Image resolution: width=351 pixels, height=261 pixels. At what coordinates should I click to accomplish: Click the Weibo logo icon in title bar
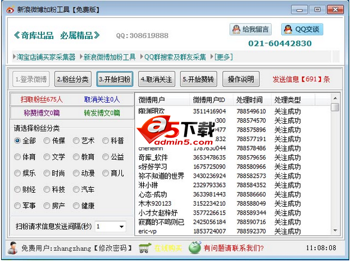[x=10, y=10]
